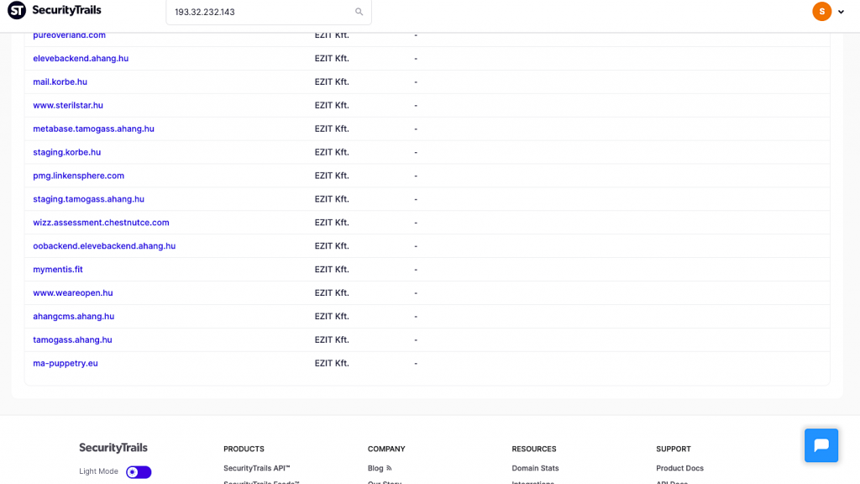The image size is (860, 484).
Task: Click the search magnifier icon
Action: coord(359,12)
